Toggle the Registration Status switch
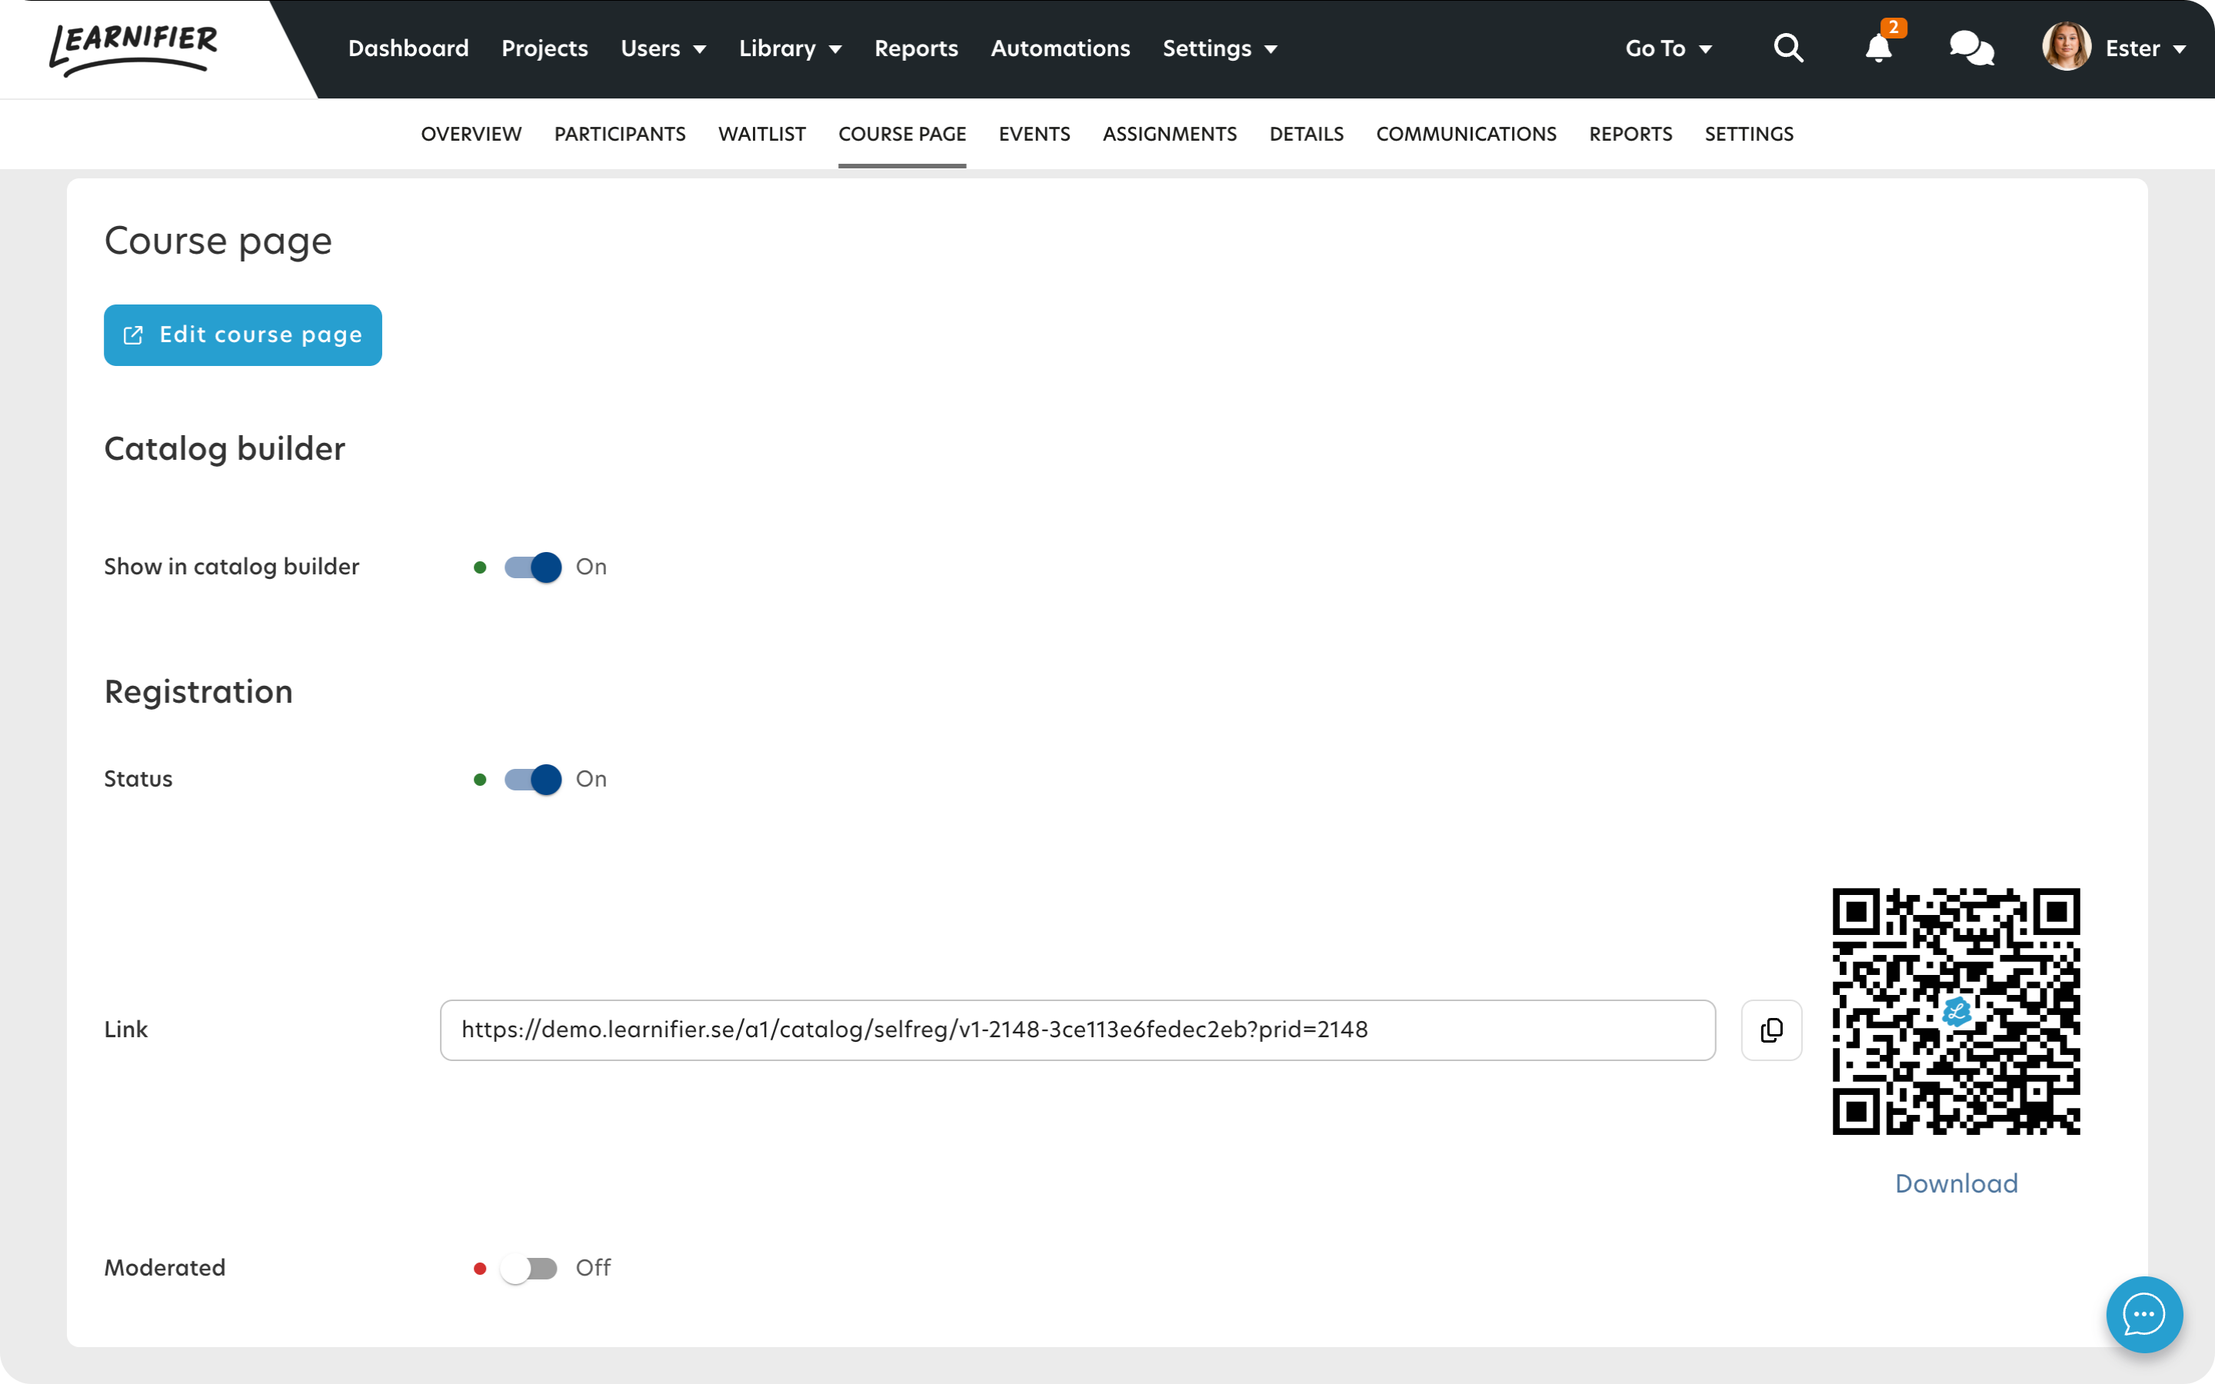Screen dimensions: 2215x1384 (x=533, y=780)
